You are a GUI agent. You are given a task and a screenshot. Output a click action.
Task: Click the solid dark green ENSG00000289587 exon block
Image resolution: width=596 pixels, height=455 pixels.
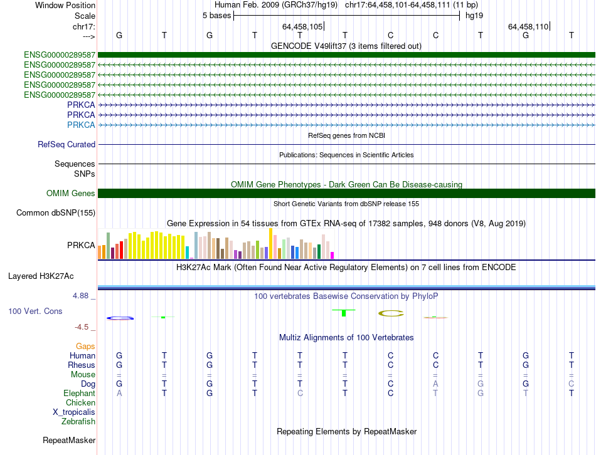[346, 55]
